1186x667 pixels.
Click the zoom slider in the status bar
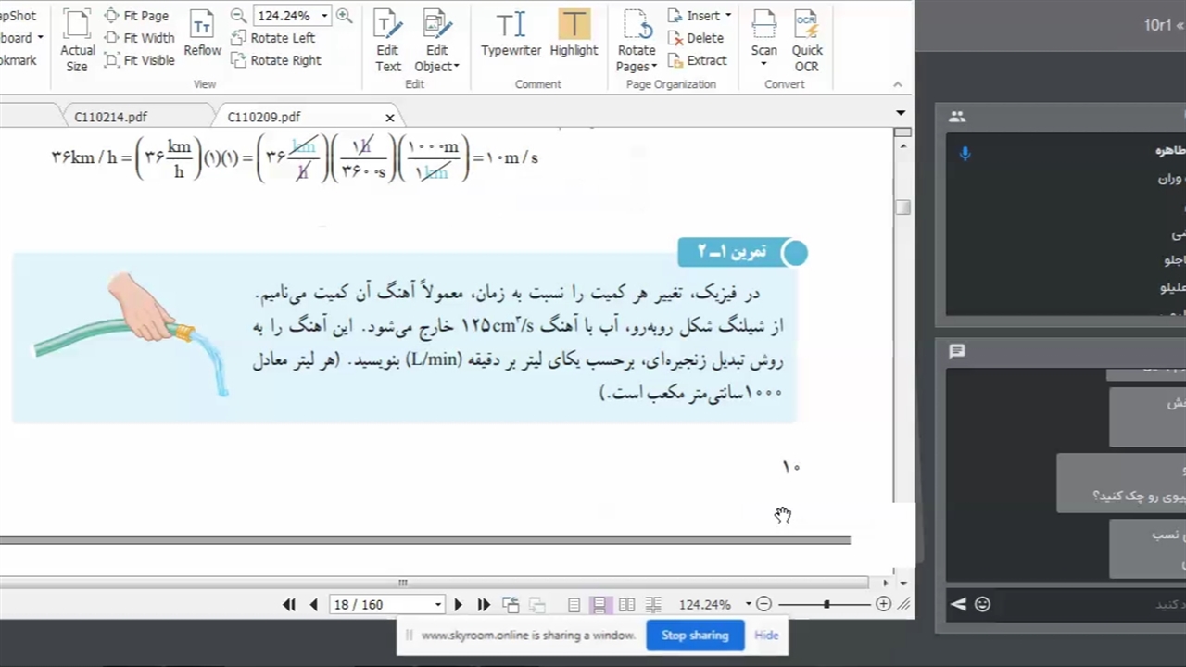(x=826, y=605)
